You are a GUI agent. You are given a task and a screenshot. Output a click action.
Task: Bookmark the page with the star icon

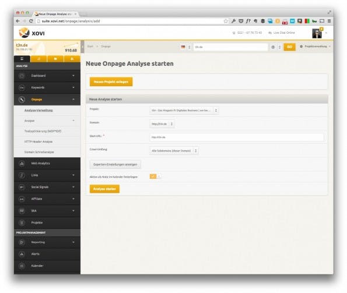tap(226, 21)
